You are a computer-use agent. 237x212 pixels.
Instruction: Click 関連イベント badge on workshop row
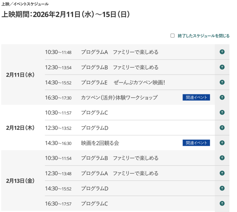coord(196,98)
